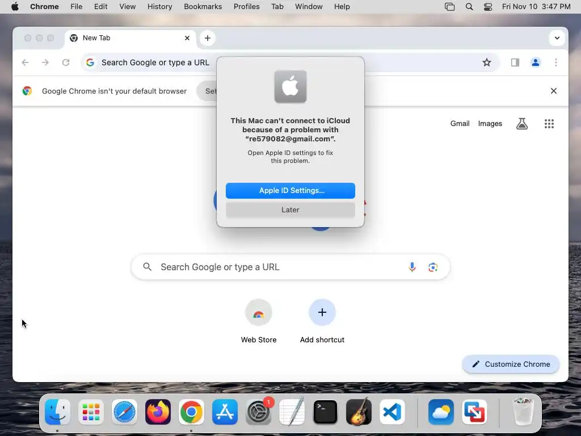
Task: Open the blue cloud app in Dock
Action: [441, 412]
